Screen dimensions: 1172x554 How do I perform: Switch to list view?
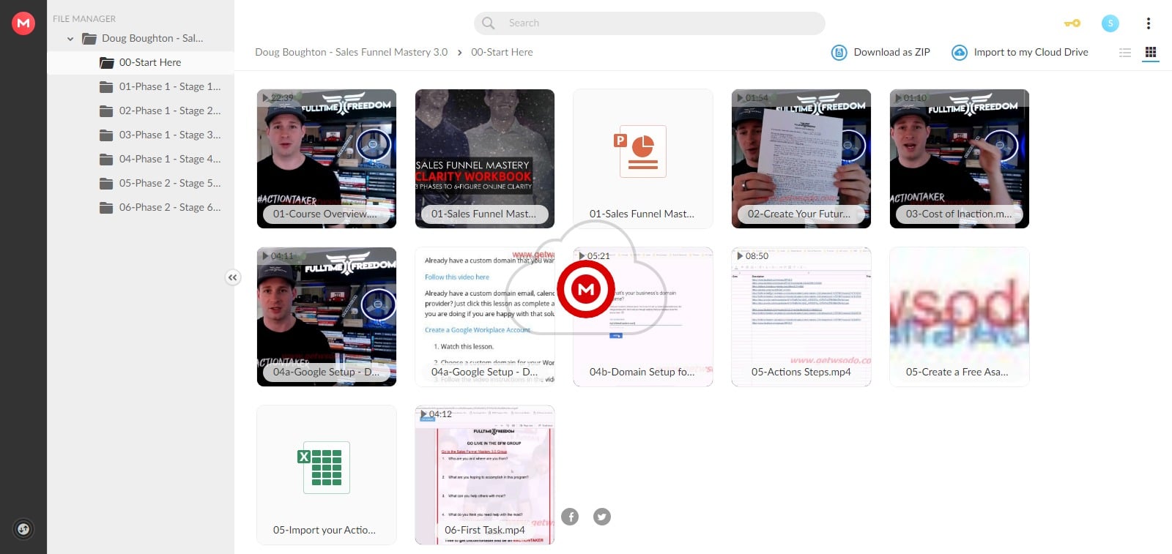1125,53
